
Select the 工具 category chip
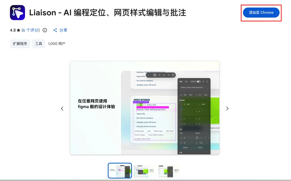click(x=39, y=44)
